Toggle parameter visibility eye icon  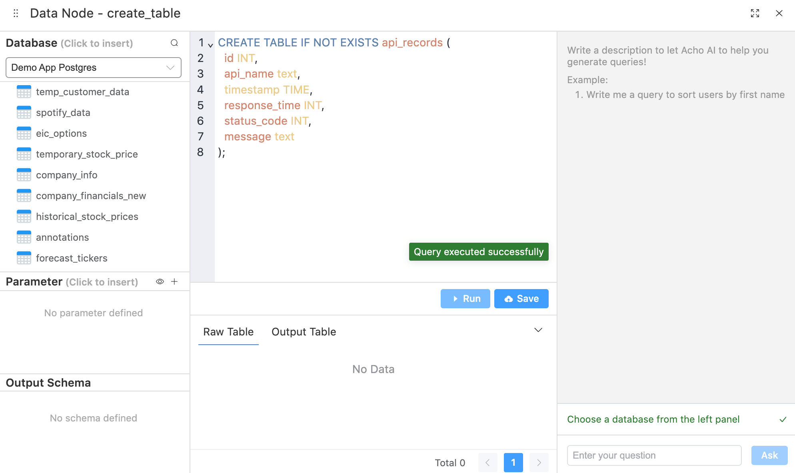coord(160,281)
